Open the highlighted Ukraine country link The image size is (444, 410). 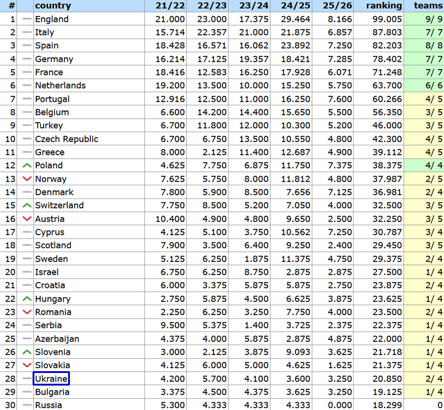coord(51,379)
